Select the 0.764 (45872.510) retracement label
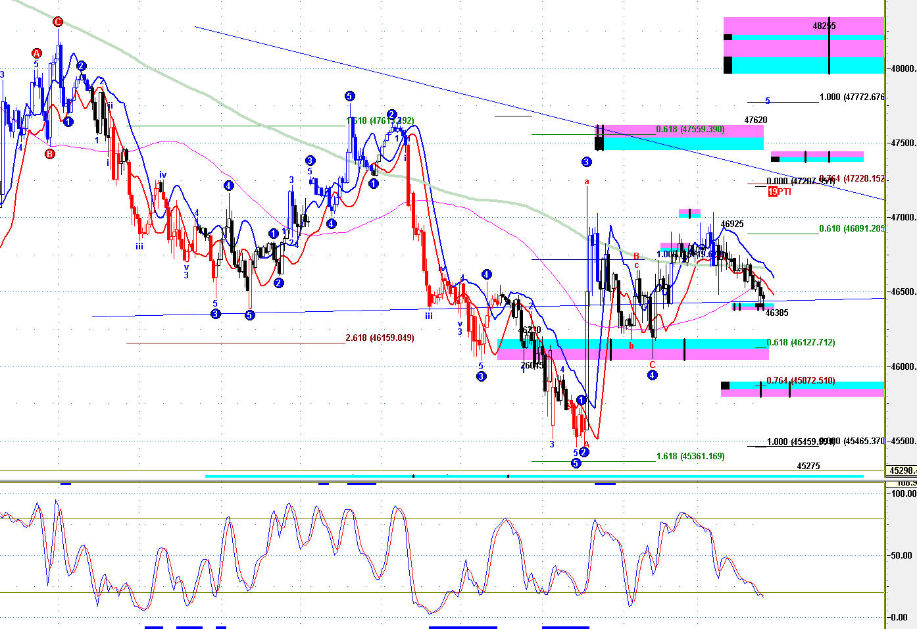 (801, 381)
